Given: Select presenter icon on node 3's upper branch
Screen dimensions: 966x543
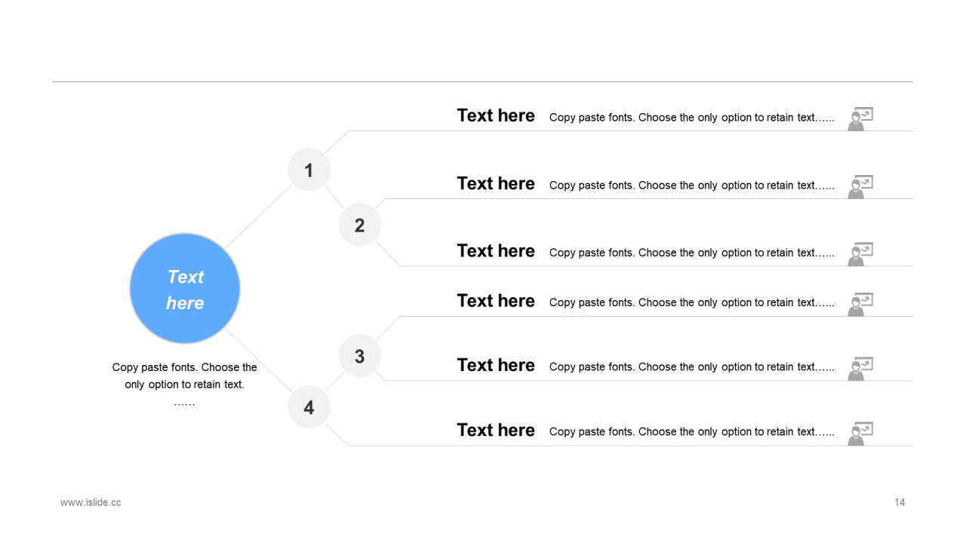Looking at the screenshot, I should (x=860, y=305).
